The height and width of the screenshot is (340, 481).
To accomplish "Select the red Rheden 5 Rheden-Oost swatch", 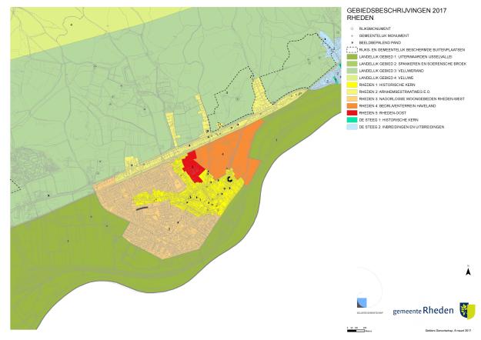I will click(351, 112).
